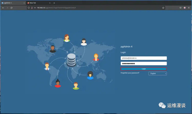The image size is (192, 114).
Task: Click the shield tracking protection icon
Action: tap(29, 8)
